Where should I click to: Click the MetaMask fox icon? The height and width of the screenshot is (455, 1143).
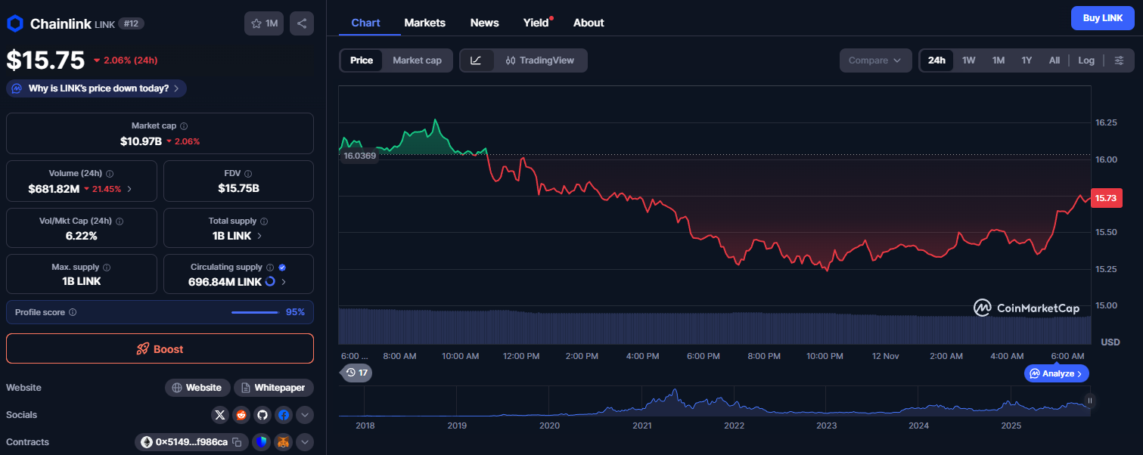[284, 442]
